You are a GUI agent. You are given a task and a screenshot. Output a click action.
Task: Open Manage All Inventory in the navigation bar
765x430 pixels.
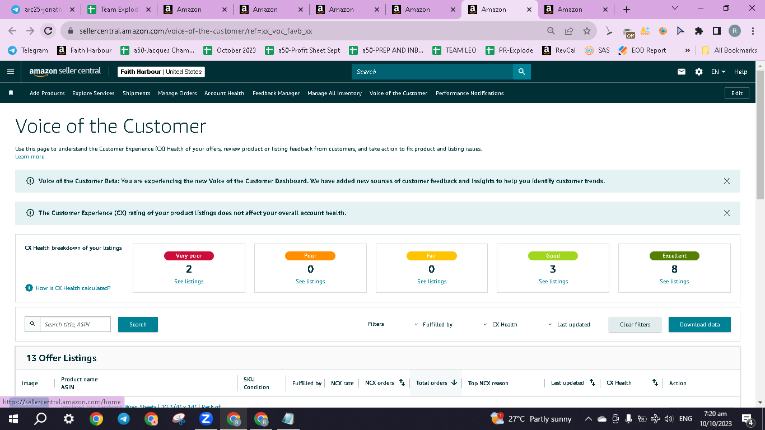pos(334,94)
